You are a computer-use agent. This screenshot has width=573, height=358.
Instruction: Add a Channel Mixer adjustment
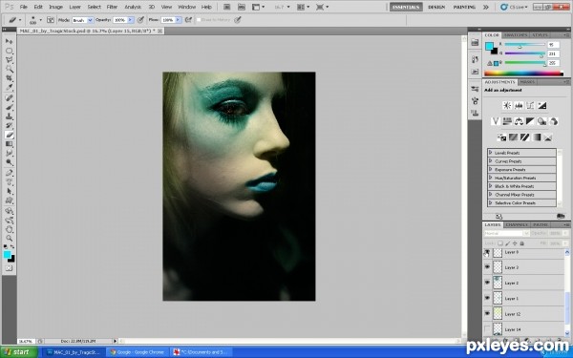tap(554, 121)
